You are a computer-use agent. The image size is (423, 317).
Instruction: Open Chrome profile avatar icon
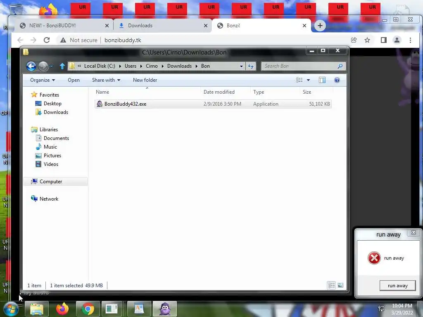(x=397, y=40)
